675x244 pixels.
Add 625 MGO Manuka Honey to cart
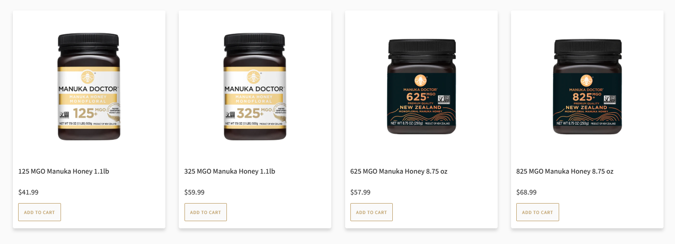pos(371,212)
